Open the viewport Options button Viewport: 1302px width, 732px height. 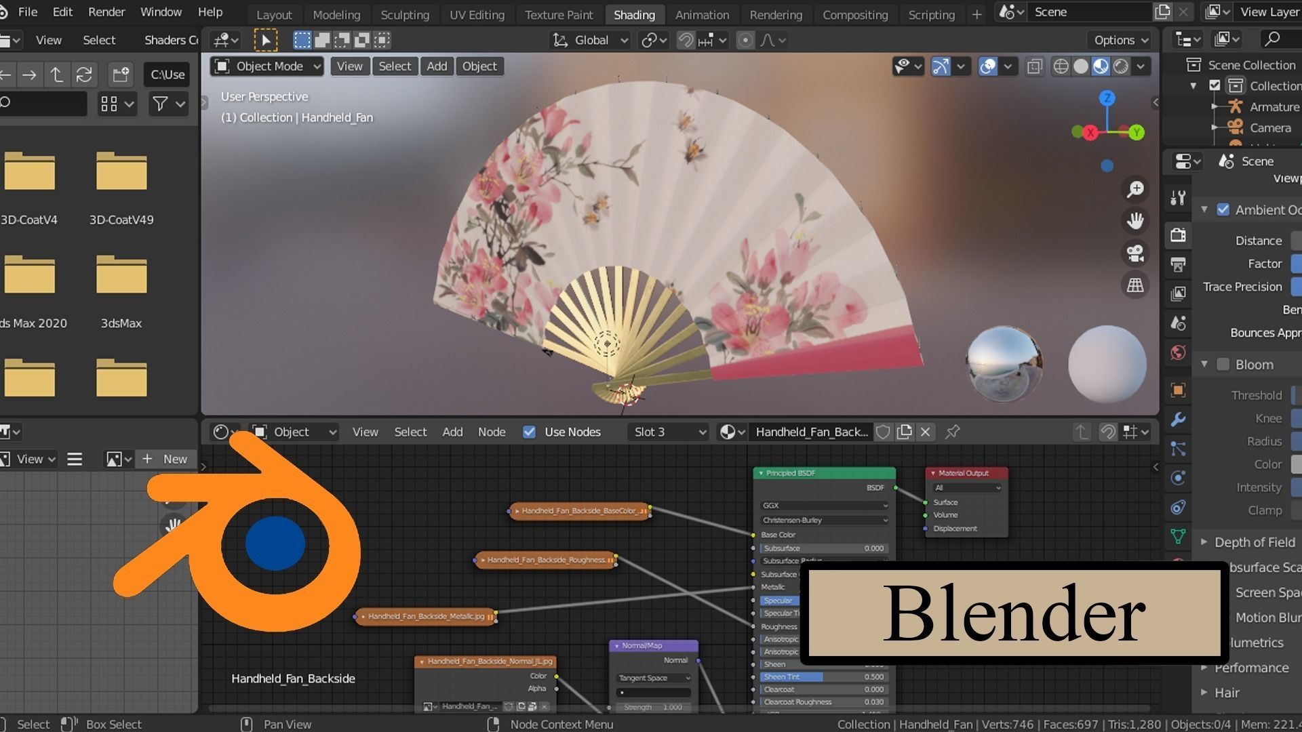tap(1120, 40)
